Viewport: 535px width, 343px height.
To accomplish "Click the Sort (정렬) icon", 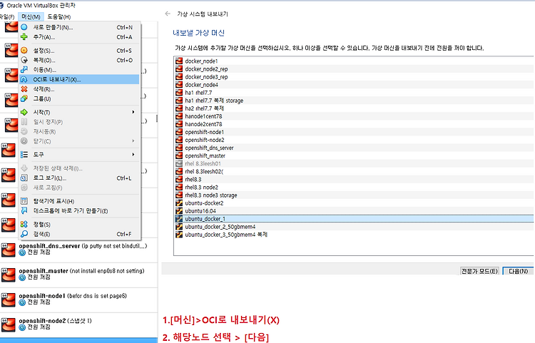I will pyautogui.click(x=24, y=225).
